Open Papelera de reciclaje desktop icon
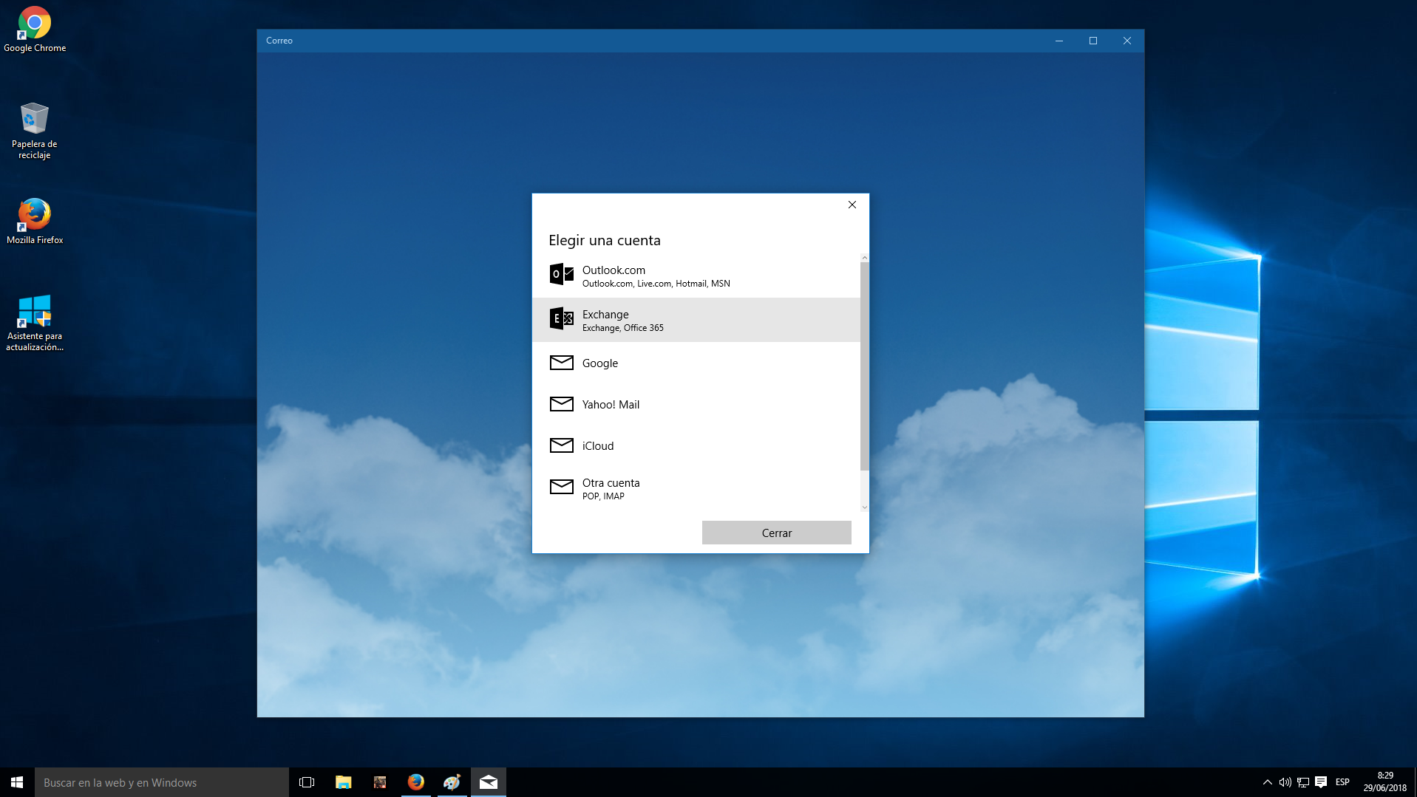The image size is (1417, 797). tap(35, 131)
